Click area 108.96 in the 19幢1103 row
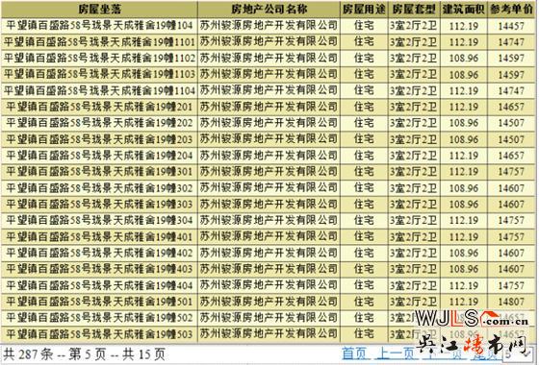 click(464, 75)
